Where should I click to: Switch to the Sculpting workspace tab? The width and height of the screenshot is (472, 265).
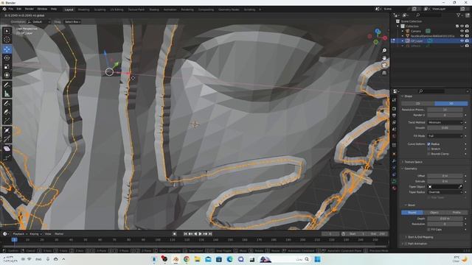[100, 10]
